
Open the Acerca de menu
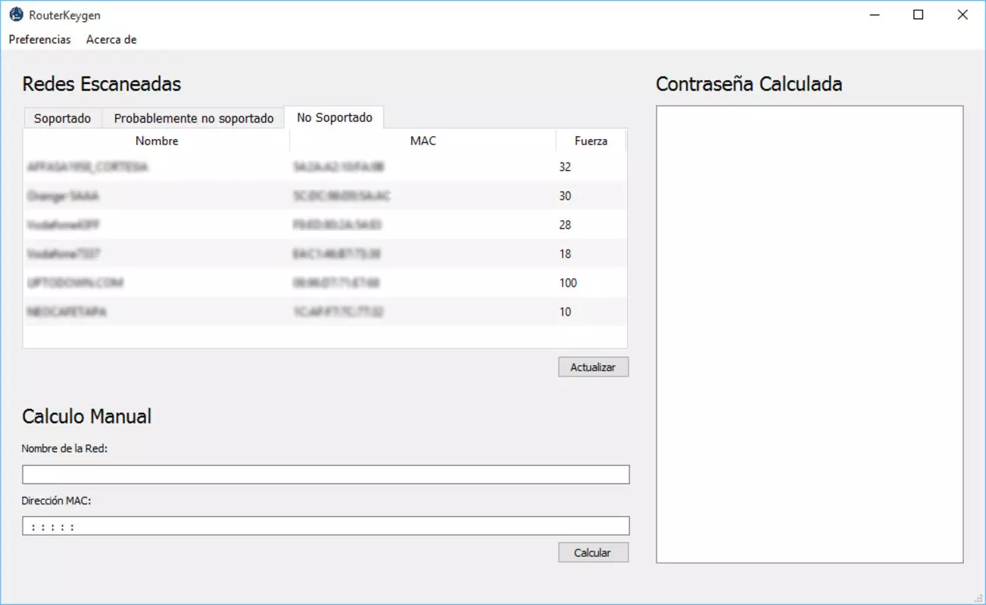click(111, 39)
